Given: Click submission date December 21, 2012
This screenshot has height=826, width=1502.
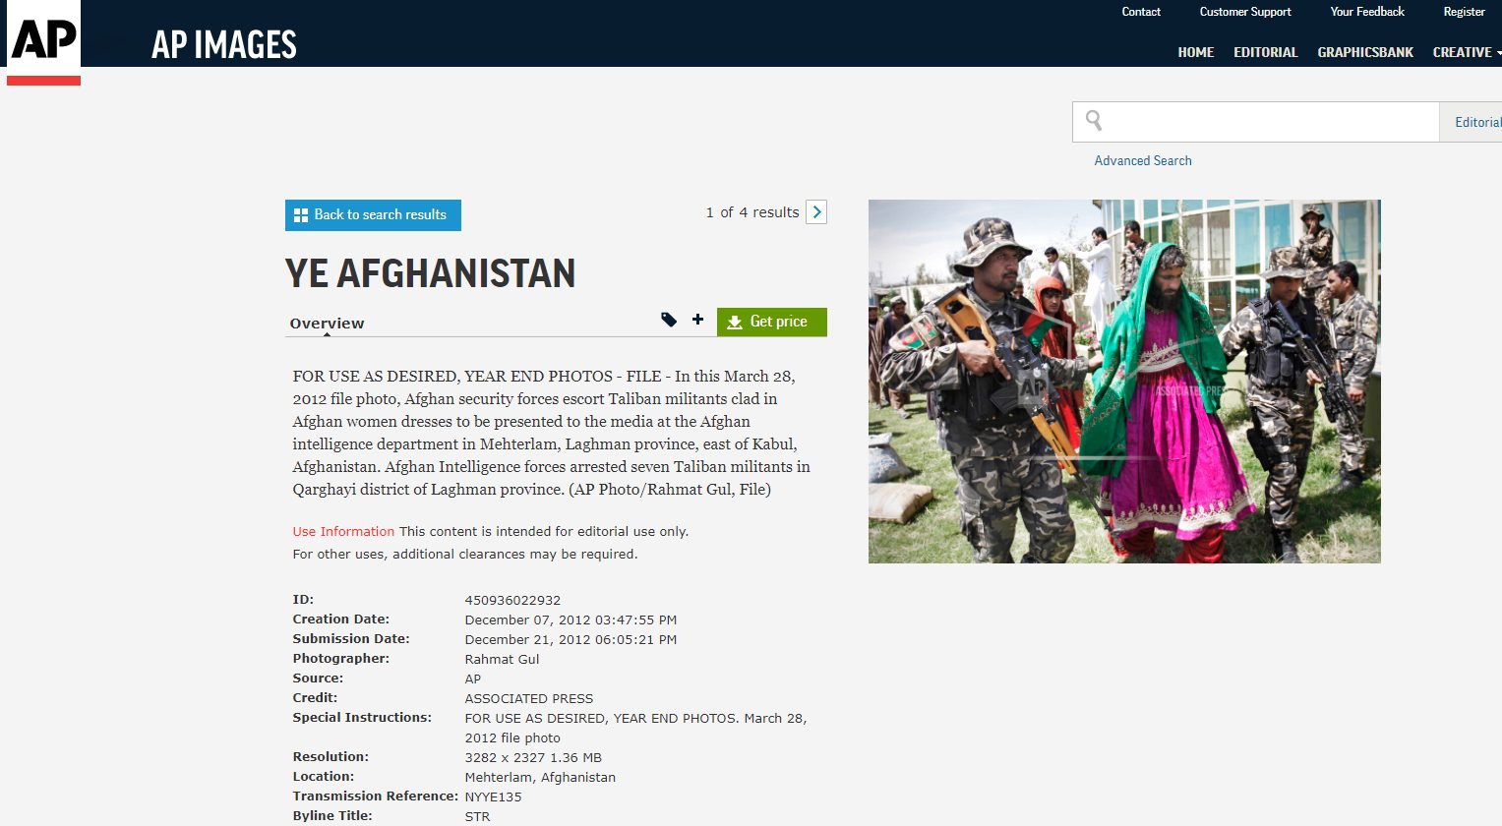Looking at the screenshot, I should (x=571, y=639).
